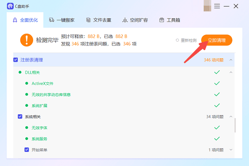The width and height of the screenshot is (249, 166).
Task: Click the vertical scrollbar thumb of the list
Action: point(235,125)
